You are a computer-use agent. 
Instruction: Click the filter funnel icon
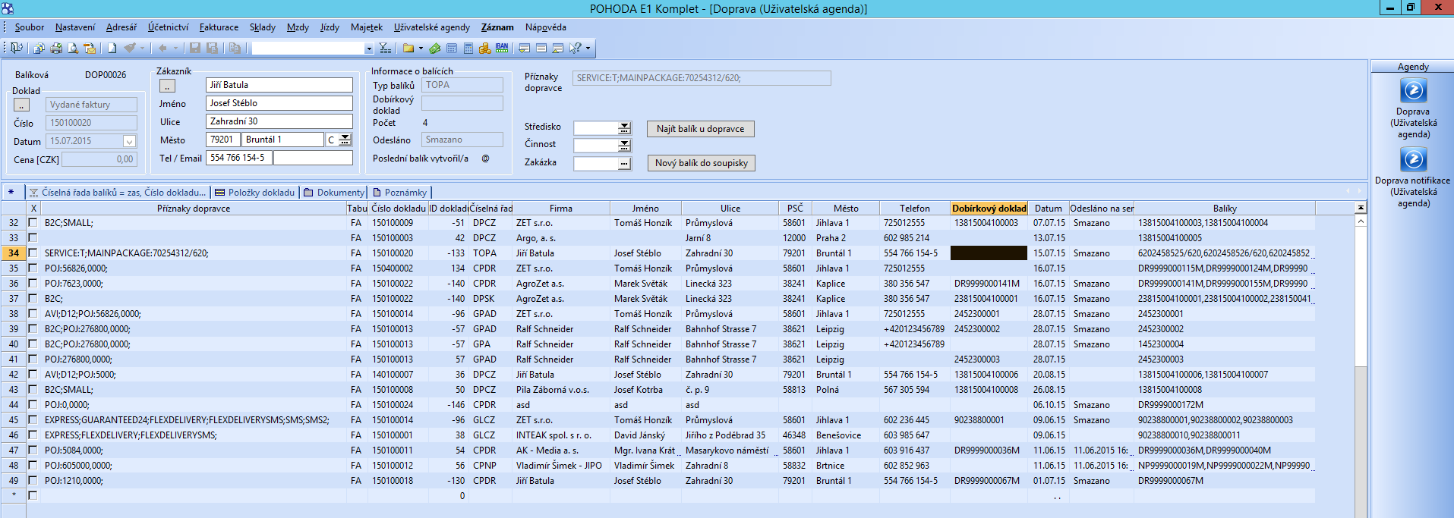[385, 48]
